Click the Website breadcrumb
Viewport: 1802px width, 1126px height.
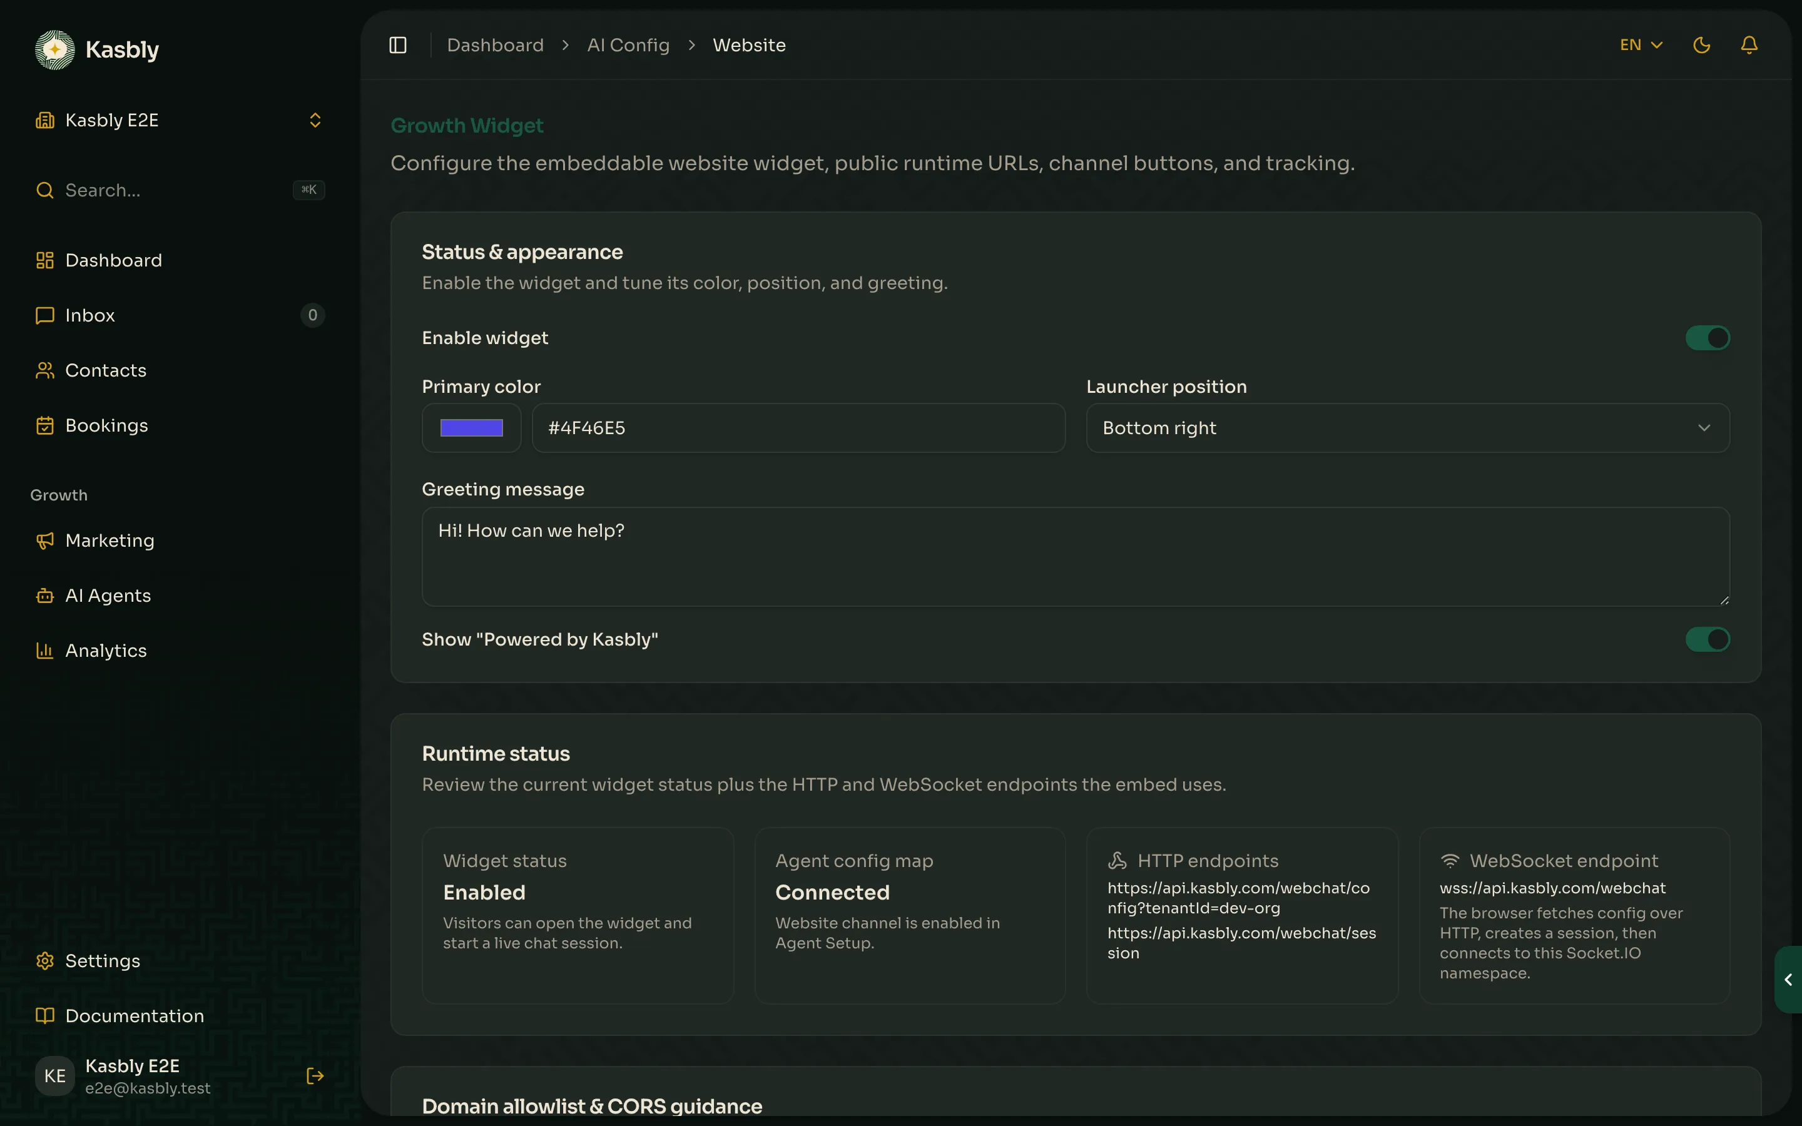point(749,46)
